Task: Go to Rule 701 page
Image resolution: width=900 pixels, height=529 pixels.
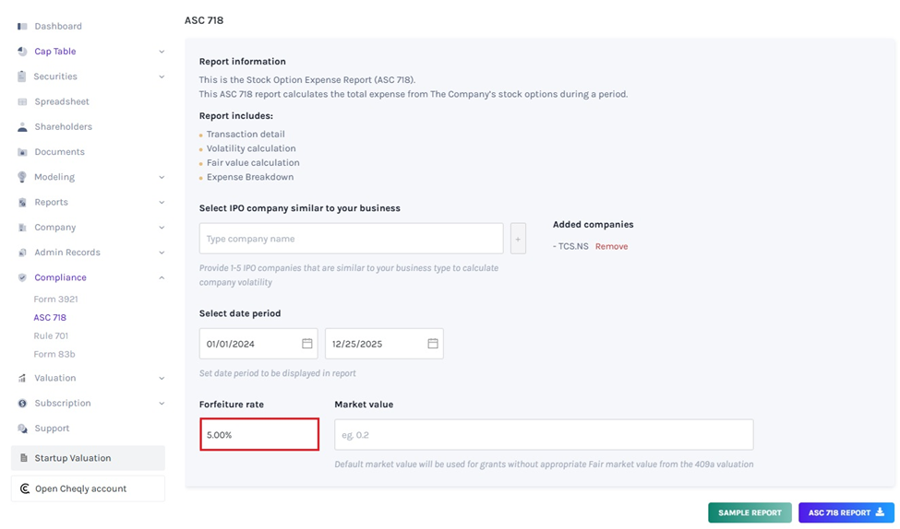Action: [51, 336]
